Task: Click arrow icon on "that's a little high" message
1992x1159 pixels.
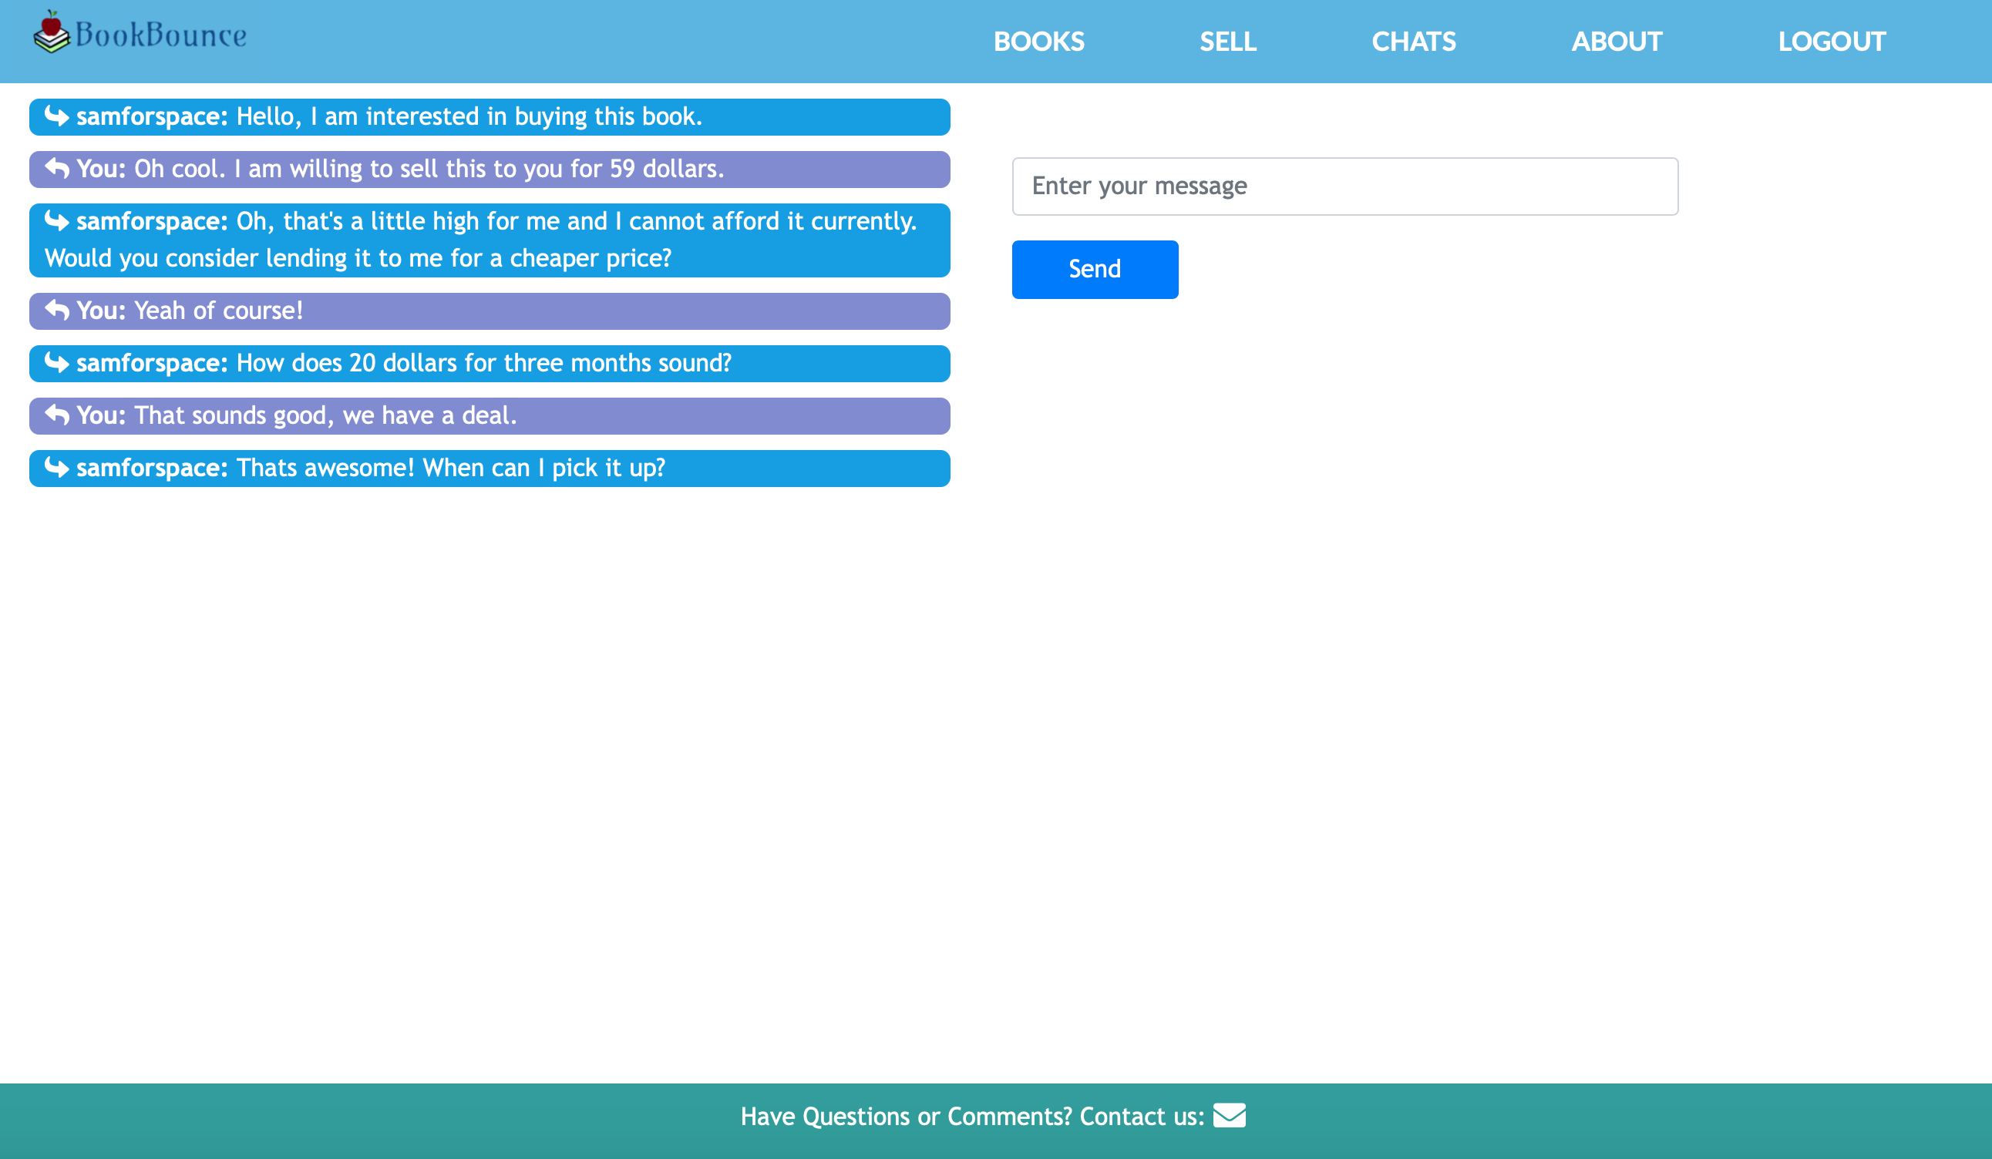Action: [57, 220]
